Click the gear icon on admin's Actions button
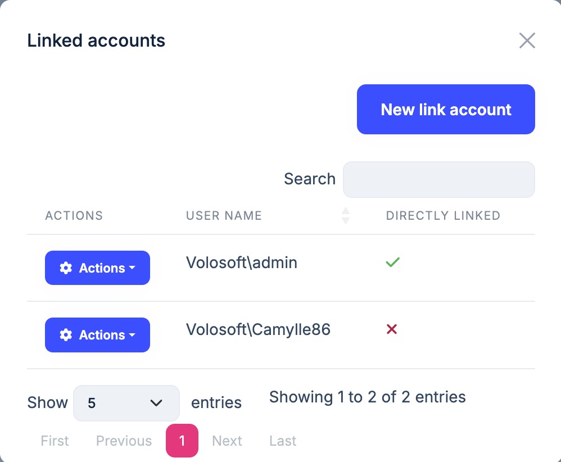The width and height of the screenshot is (561, 462). tap(66, 268)
